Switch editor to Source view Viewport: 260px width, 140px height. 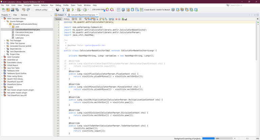pyautogui.click(x=58, y=19)
